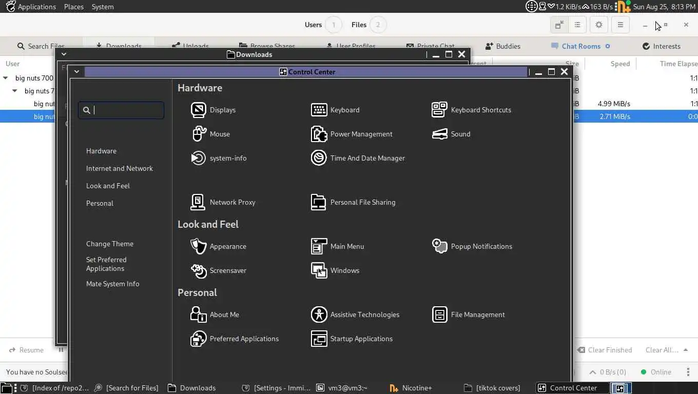This screenshot has height=394, width=698.
Task: Open Main Menu editor
Action: pyautogui.click(x=337, y=246)
